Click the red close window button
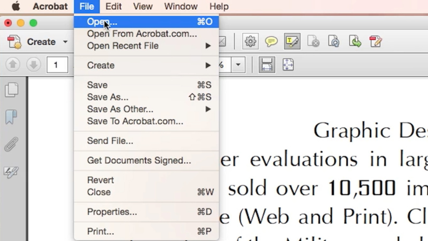Screen dimensions: 428x241 (x=8, y=23)
